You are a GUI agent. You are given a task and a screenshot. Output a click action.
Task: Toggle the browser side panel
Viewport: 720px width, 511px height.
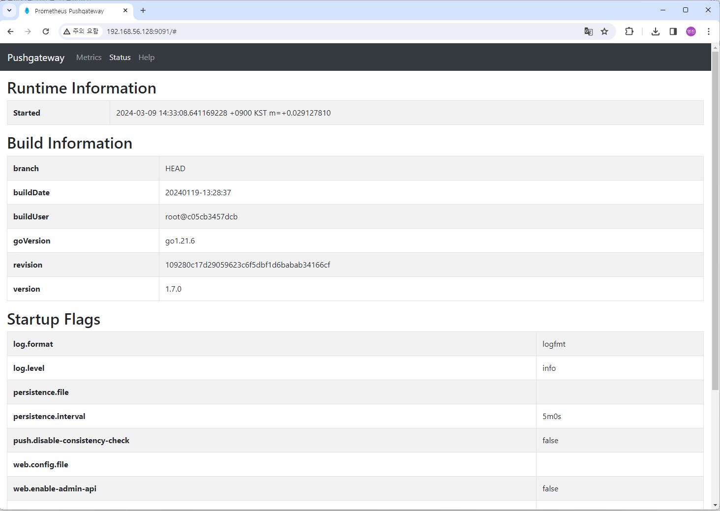point(673,31)
